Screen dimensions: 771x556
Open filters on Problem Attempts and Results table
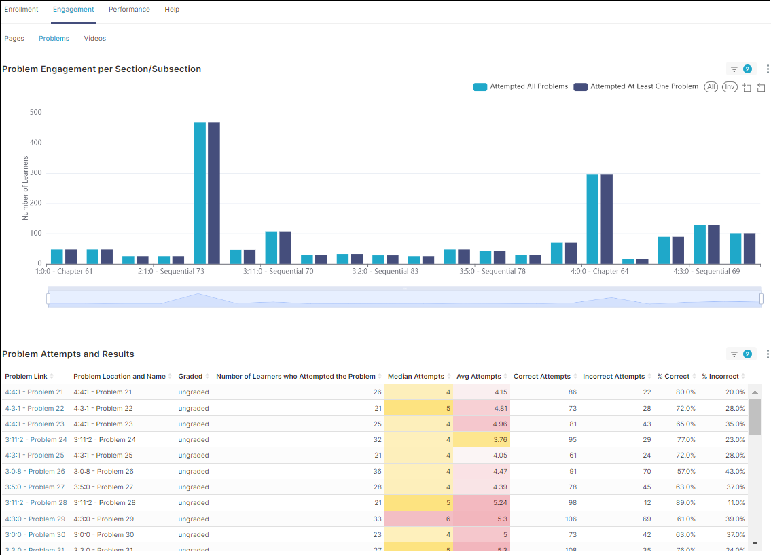click(740, 354)
